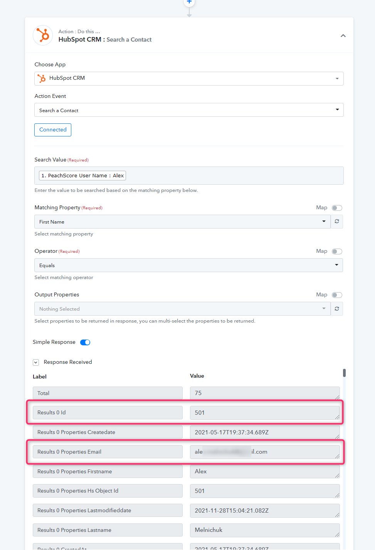The image size is (375, 550).
Task: Open the Action Event dropdown
Action: tap(189, 110)
